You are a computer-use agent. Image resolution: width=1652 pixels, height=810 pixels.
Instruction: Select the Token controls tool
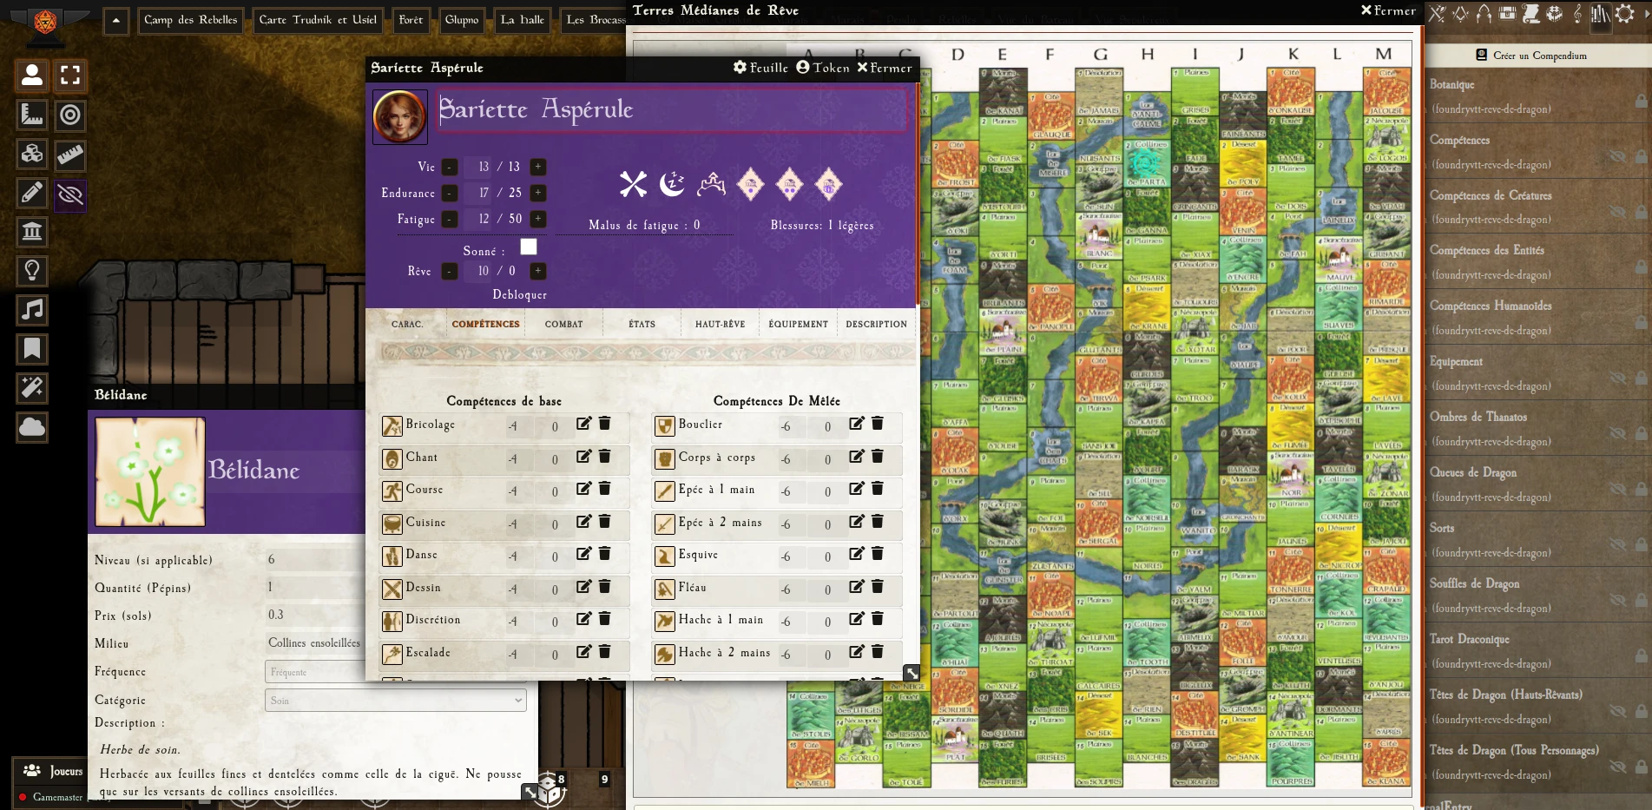tap(32, 76)
